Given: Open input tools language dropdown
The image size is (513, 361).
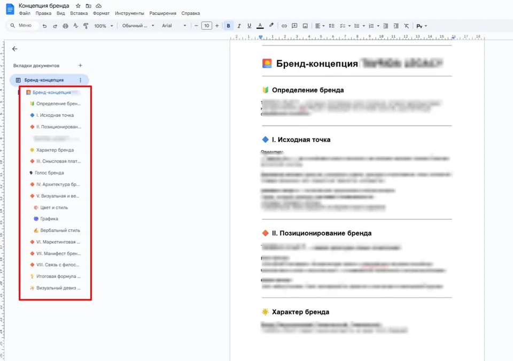Looking at the screenshot, I should tap(422, 26).
